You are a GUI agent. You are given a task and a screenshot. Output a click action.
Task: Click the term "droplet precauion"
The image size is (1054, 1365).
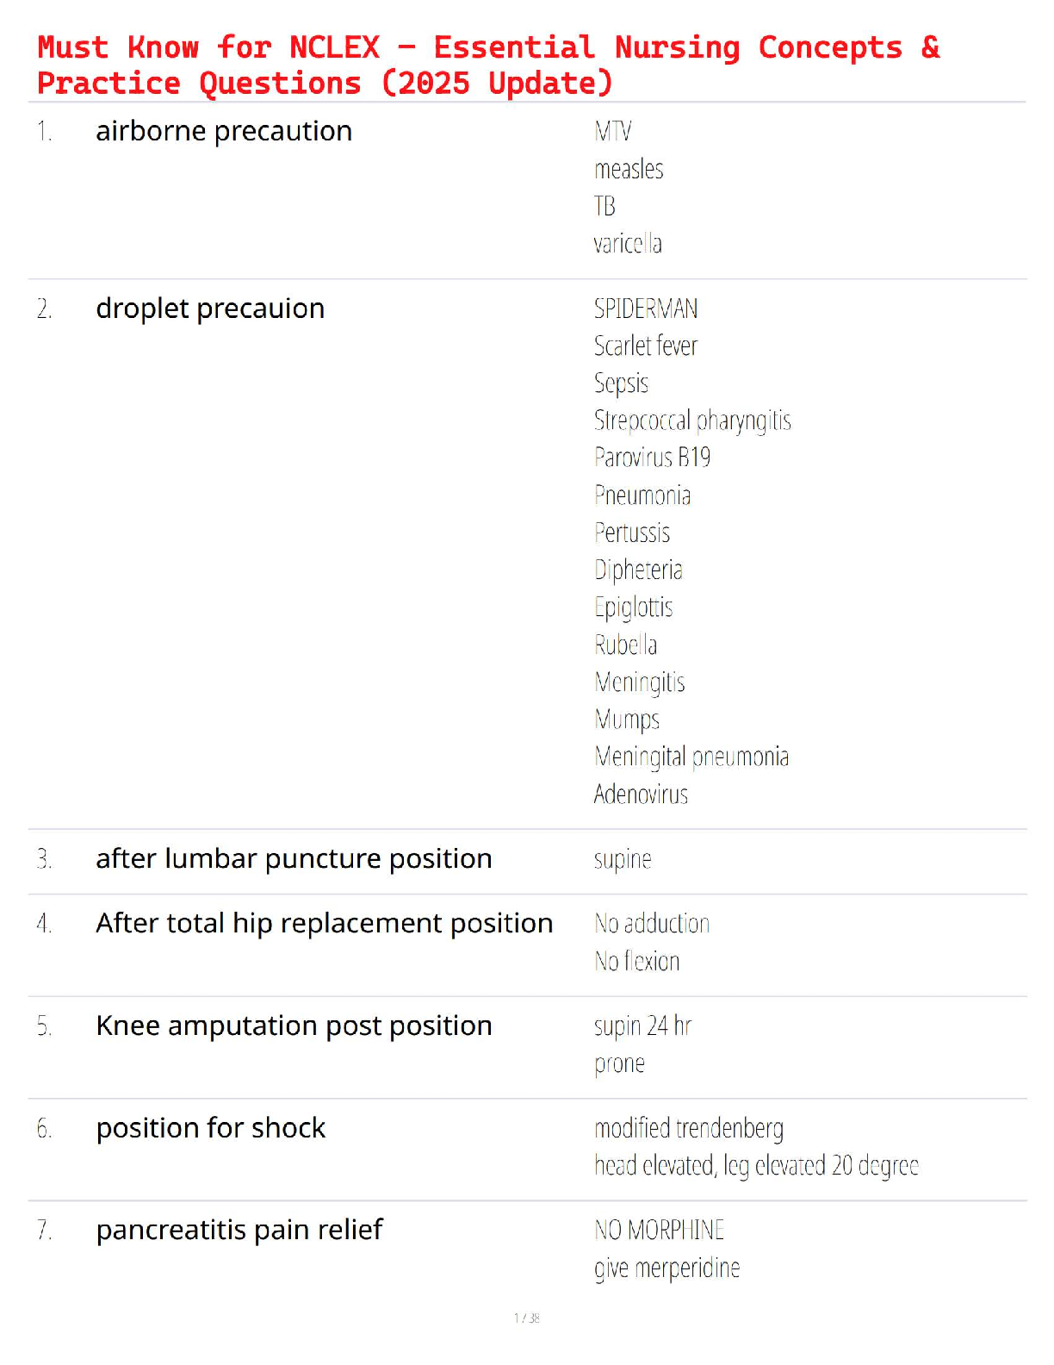210,309
